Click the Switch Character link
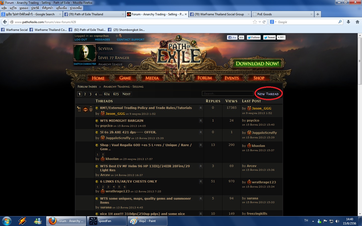Viewport: 362px width, 226px height. tap(85, 64)
